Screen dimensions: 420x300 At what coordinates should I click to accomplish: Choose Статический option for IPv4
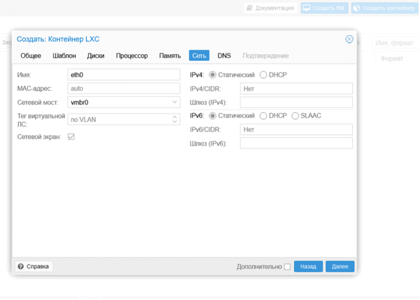[213, 75]
